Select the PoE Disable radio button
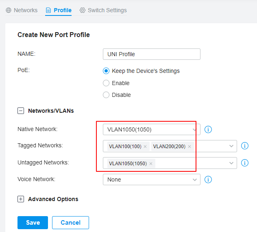257x232 pixels. [106, 95]
